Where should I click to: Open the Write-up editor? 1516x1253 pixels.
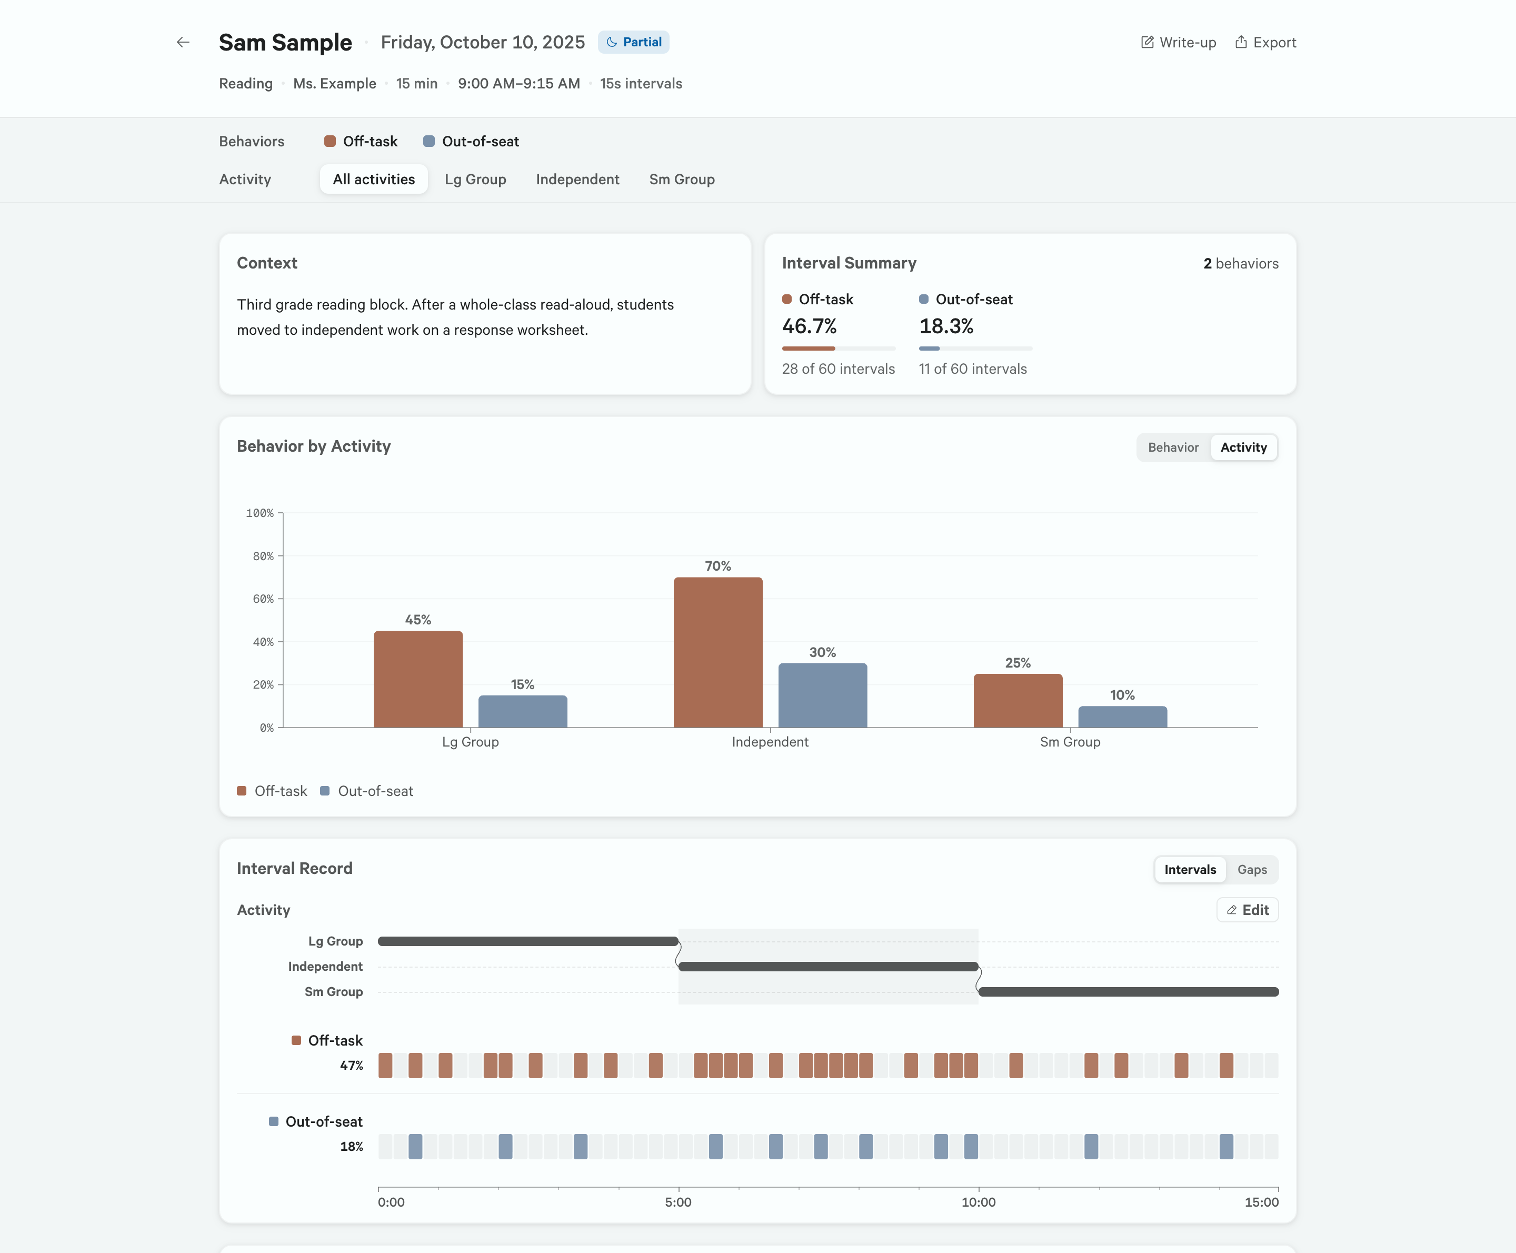[x=1178, y=43]
